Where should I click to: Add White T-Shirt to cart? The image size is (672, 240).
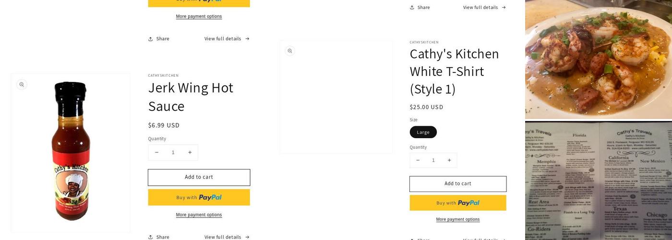[x=458, y=184]
